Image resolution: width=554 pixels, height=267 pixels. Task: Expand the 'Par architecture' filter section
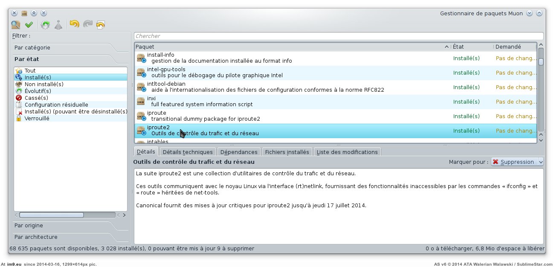click(36, 237)
